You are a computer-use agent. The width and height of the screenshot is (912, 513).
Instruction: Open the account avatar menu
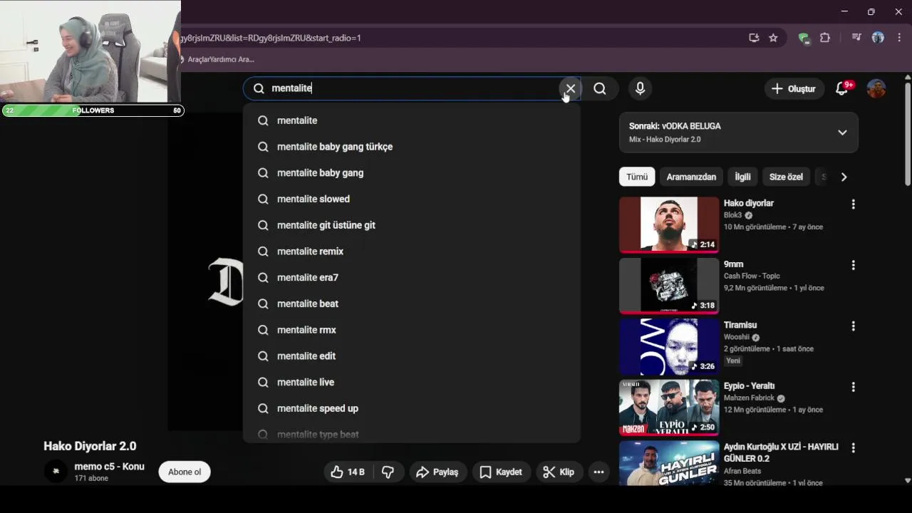tap(876, 88)
